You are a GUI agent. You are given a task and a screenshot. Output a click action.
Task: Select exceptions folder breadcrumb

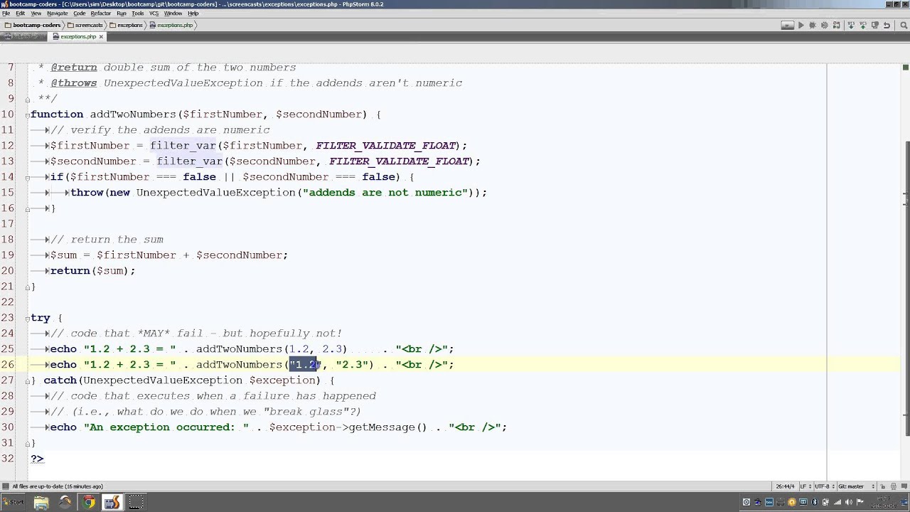tap(127, 25)
